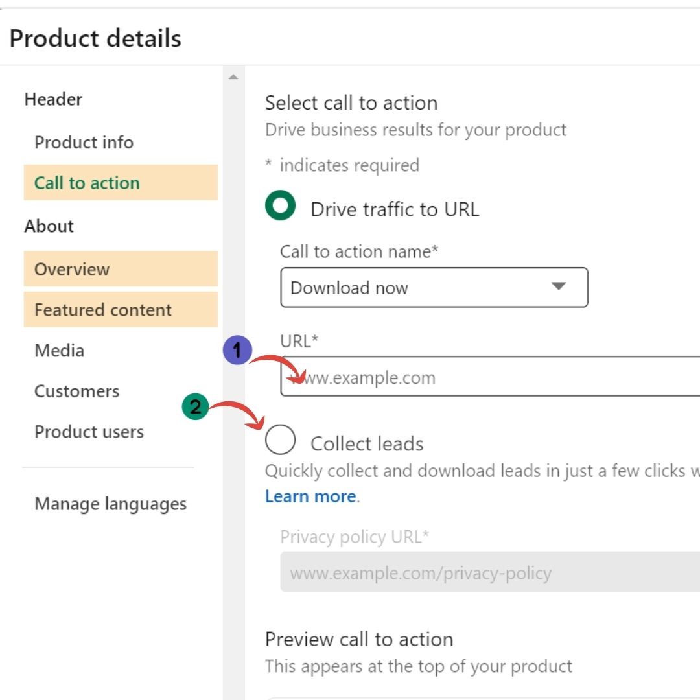Open the 'Call to action name' dropdown
Viewport: 700px width, 700px height.
(434, 287)
